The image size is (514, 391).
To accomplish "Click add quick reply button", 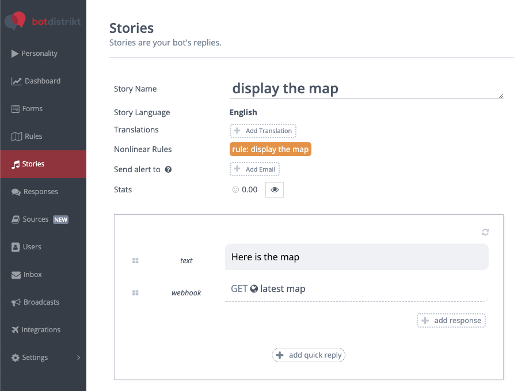I will click(x=309, y=355).
